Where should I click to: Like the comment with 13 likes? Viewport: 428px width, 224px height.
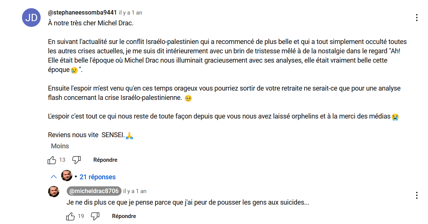(51, 160)
